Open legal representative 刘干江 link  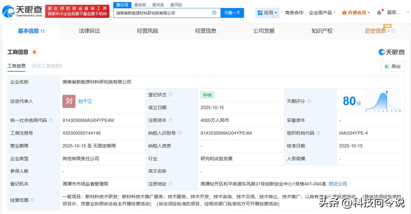[85, 101]
